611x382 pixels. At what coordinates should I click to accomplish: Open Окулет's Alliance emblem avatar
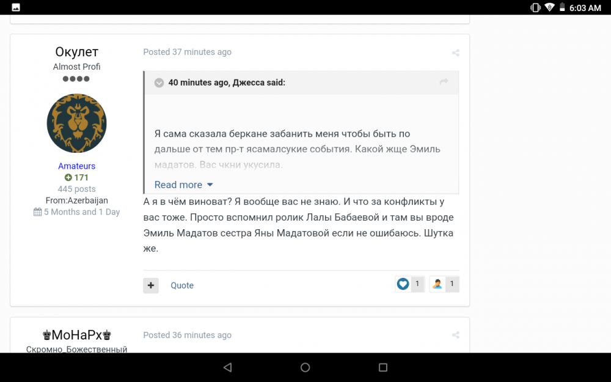76,123
